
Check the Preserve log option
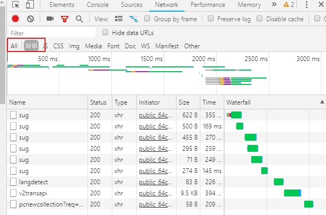click(x=211, y=19)
